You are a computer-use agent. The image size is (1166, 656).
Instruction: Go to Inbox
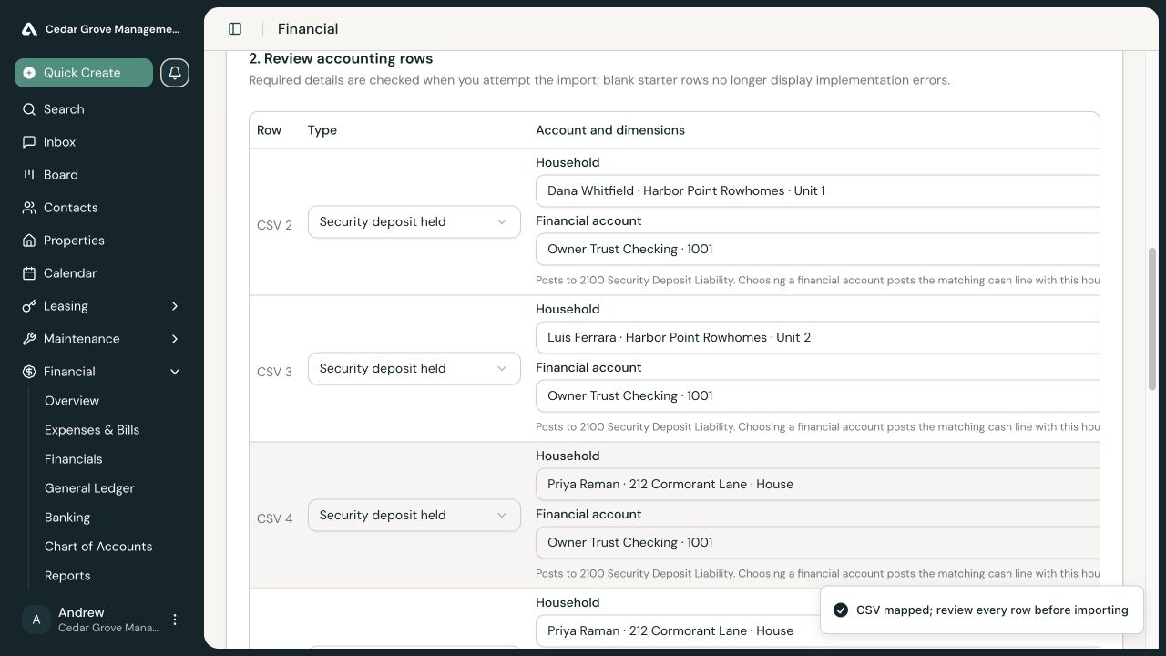[x=102, y=142]
